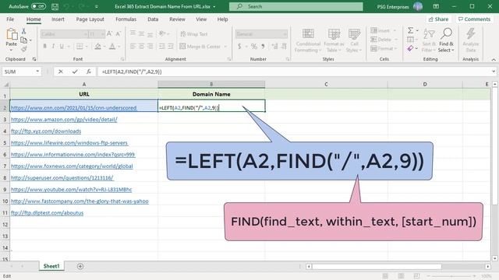
Task: Open the font name combo box
Action: pos(64,34)
